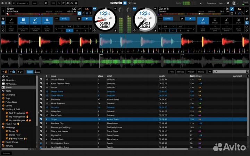This screenshot has width=250, height=156.
Task: Click deck 2 track overview position bar
Action: (194, 14)
